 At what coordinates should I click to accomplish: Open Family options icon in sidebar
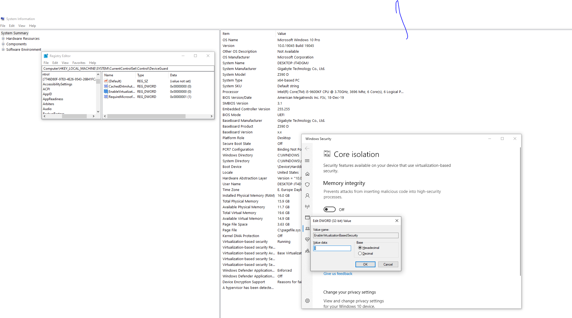tap(307, 251)
